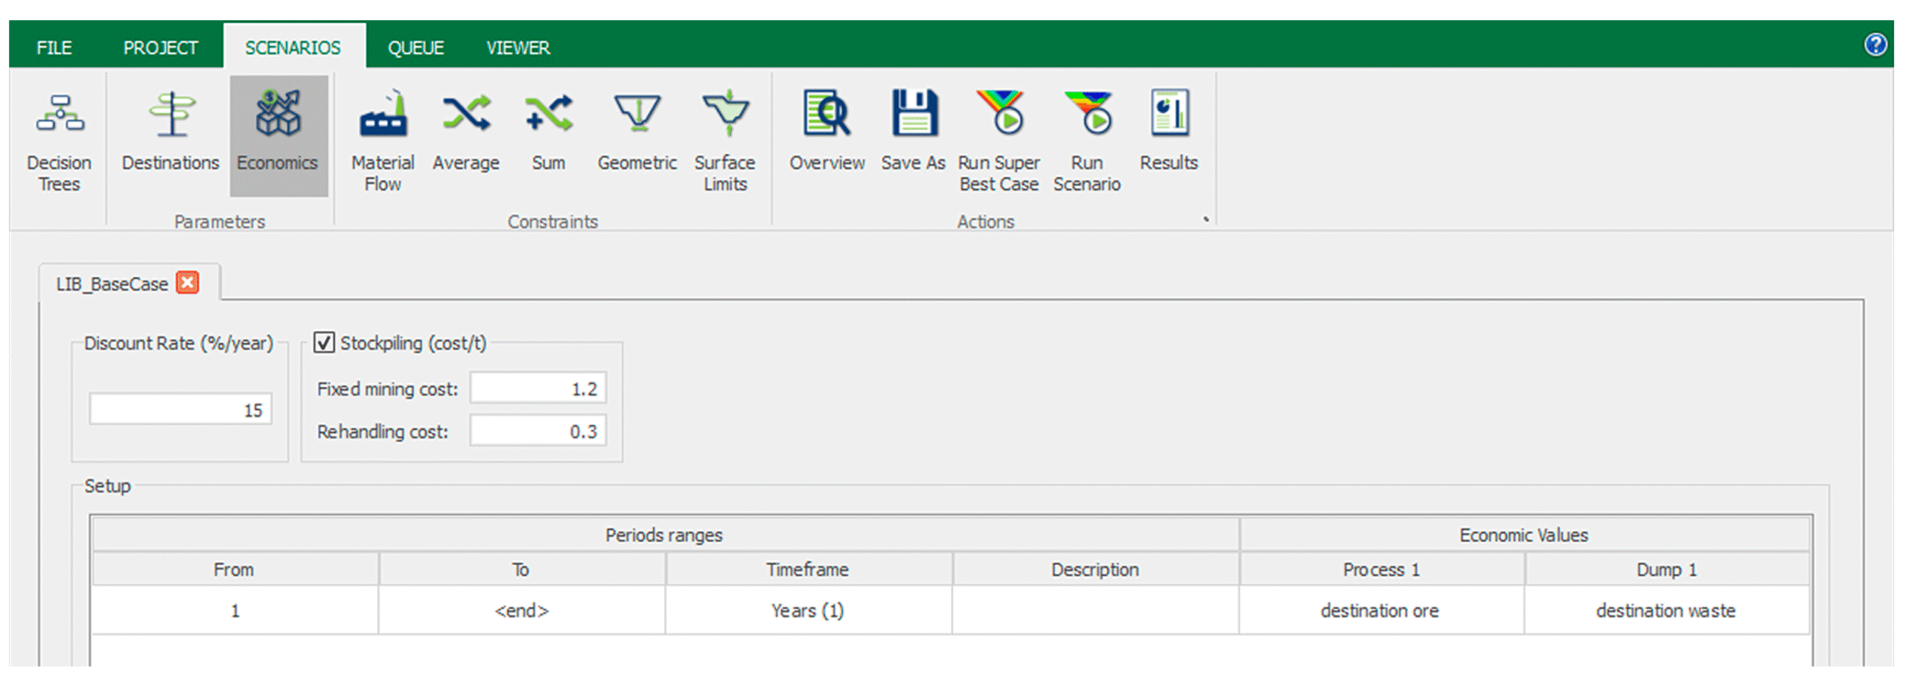Screen dimensions: 1906x686
Task: Click the Discount Rate input field
Action: (180, 410)
